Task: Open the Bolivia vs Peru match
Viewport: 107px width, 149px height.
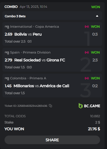Action: (x=28, y=34)
